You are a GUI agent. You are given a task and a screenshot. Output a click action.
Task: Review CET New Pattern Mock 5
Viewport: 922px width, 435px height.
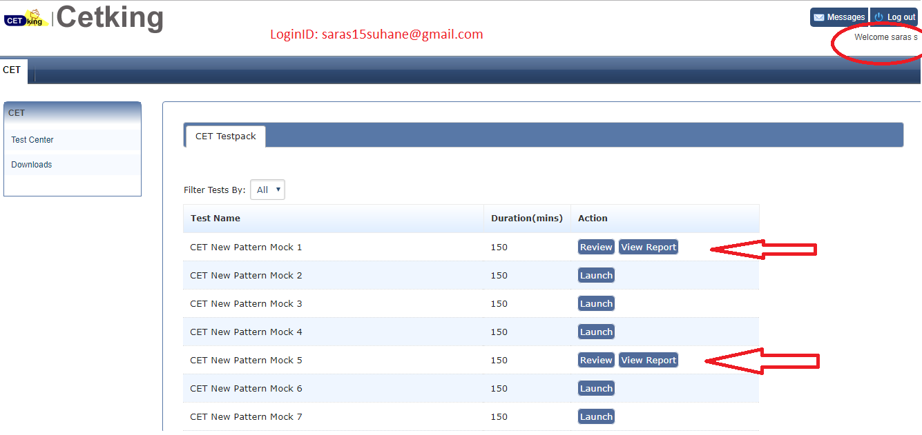point(596,361)
